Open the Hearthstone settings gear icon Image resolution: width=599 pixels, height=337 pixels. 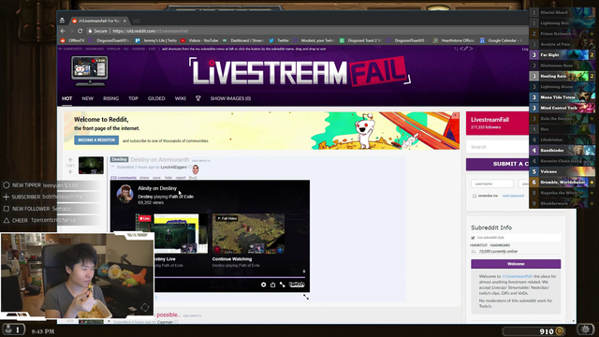586,330
